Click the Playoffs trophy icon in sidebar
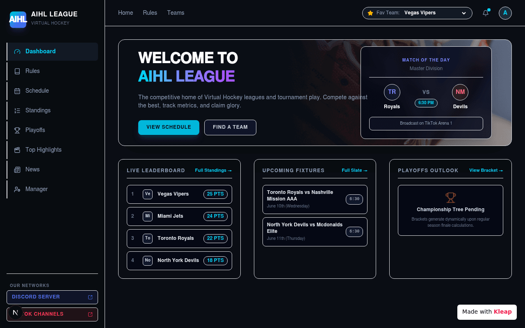Image resolution: width=525 pixels, height=328 pixels. [17, 130]
